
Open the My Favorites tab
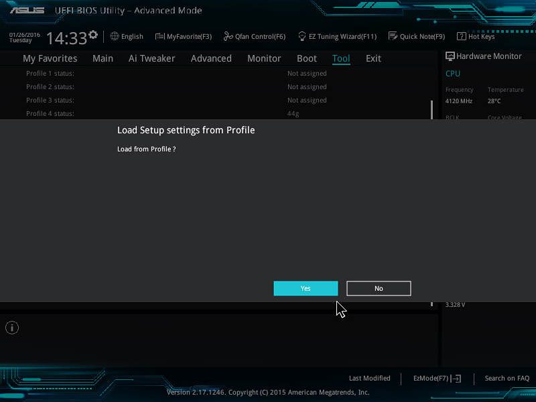50,58
